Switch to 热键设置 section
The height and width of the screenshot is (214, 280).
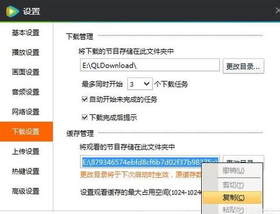tap(26, 171)
